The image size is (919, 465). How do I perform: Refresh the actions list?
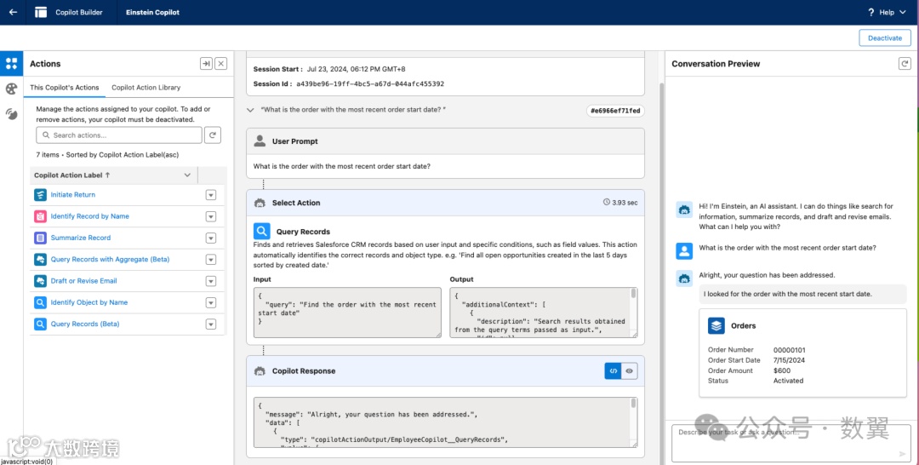click(x=213, y=135)
